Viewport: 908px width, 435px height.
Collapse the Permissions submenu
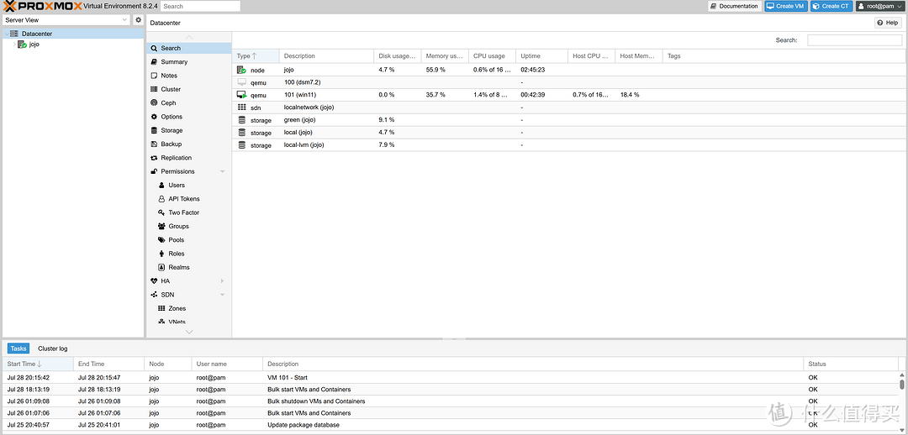pos(222,171)
